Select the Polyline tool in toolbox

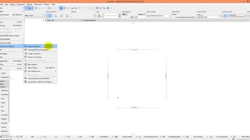[x=4, y=119]
